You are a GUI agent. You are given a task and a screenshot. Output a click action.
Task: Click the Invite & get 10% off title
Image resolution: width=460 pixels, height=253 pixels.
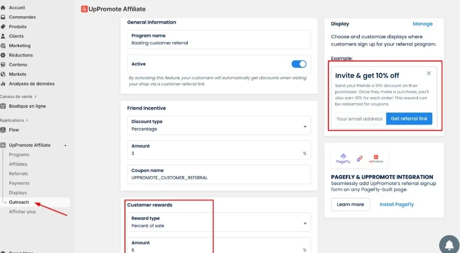pyautogui.click(x=367, y=75)
